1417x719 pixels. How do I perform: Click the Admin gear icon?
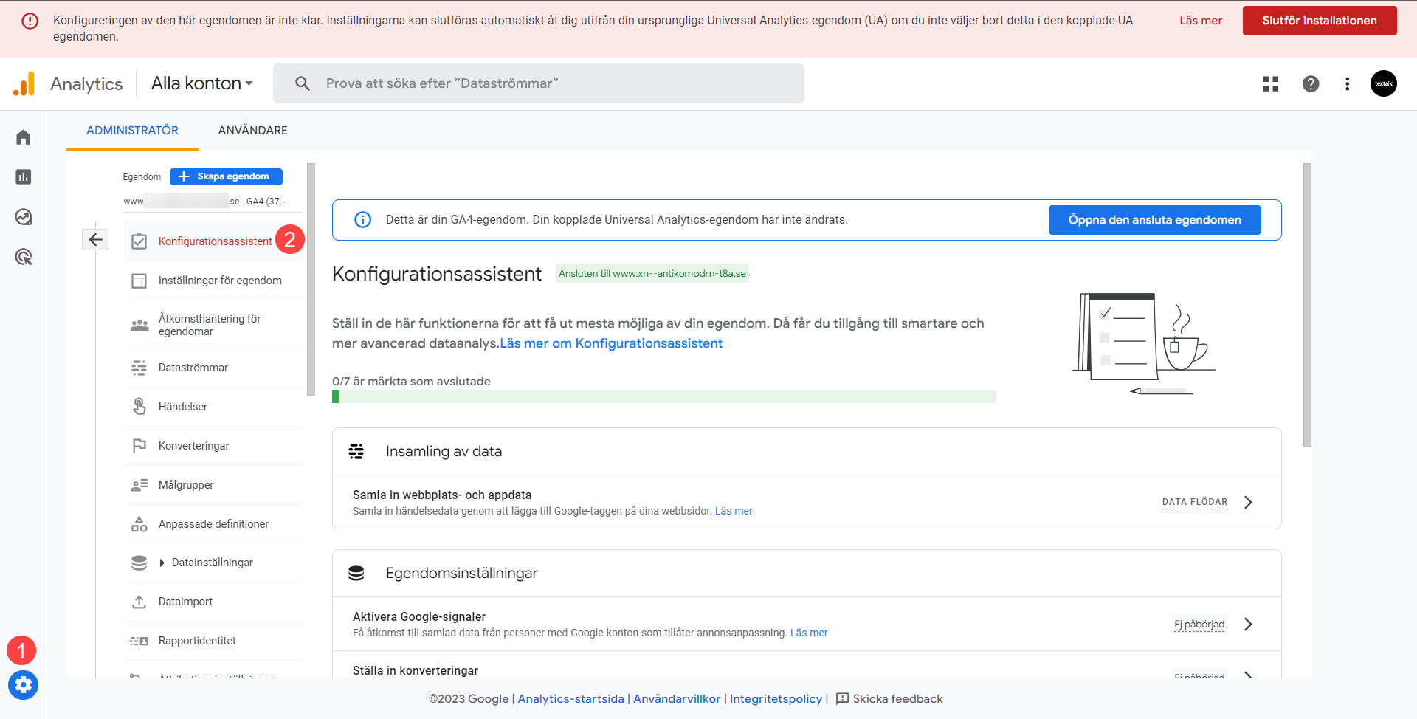24,685
